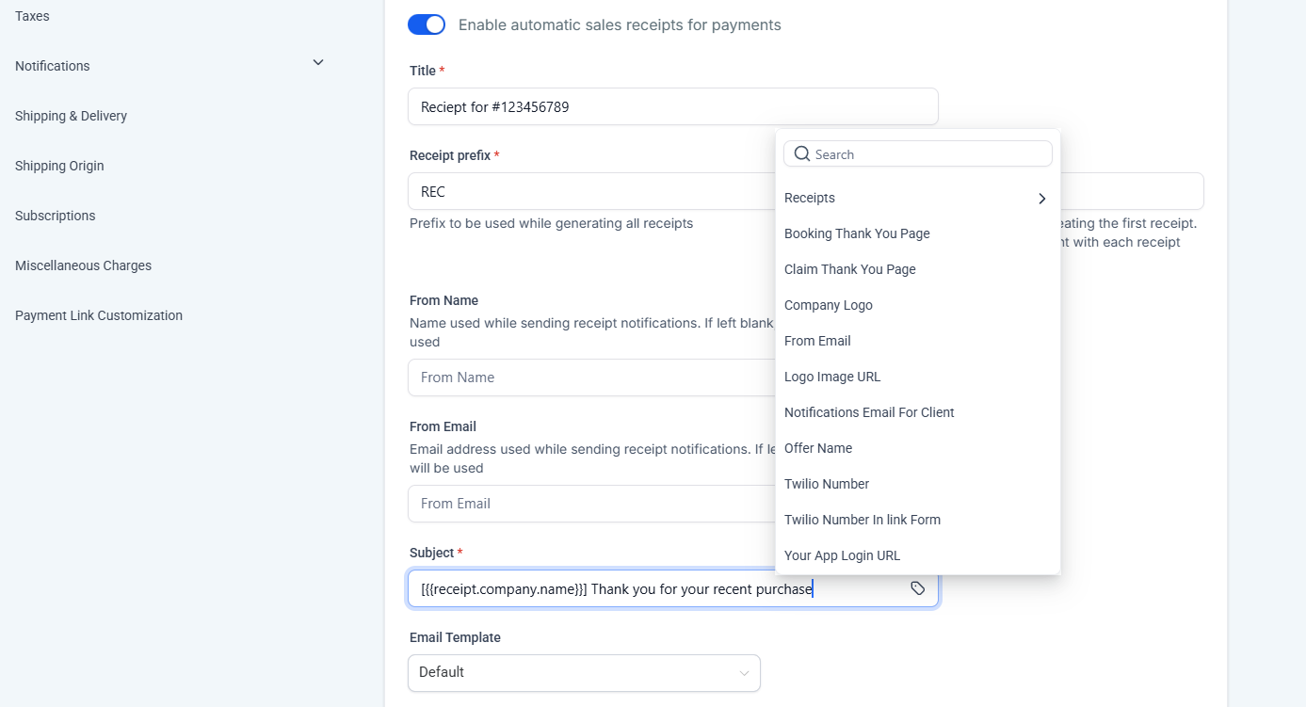Viewport: 1306px width, 707px height.
Task: Open Shipping & Delivery settings
Action: (x=71, y=116)
